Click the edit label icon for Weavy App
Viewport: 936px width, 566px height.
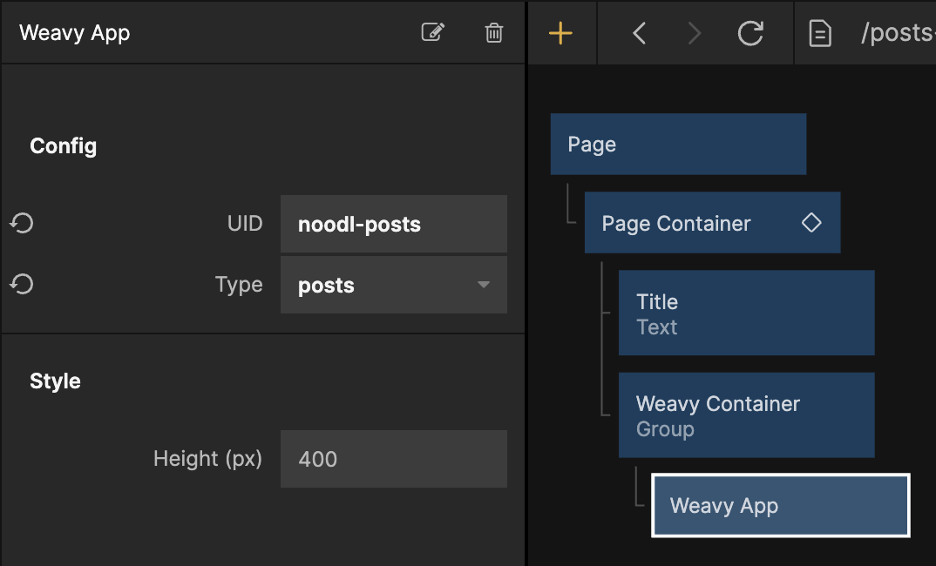tap(432, 33)
